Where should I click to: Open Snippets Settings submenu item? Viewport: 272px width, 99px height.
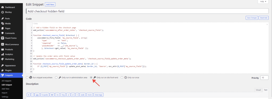5,97
